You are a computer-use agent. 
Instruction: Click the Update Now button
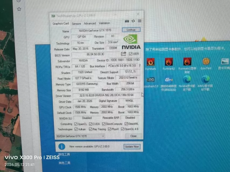[x=132, y=146]
